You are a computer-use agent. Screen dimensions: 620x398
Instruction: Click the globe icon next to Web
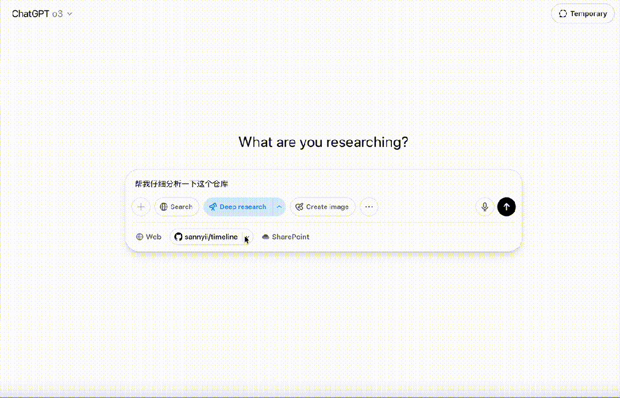(x=140, y=237)
